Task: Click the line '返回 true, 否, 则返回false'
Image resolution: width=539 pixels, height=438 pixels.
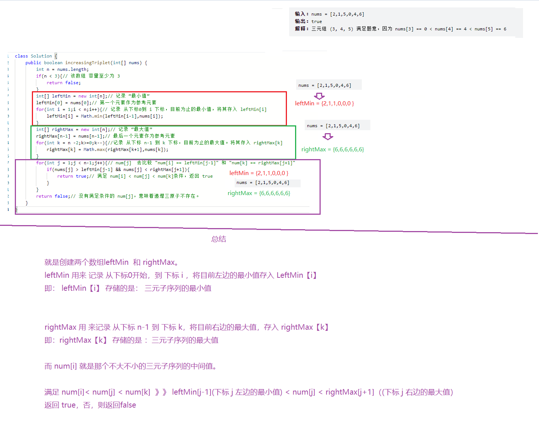Action: (90, 405)
